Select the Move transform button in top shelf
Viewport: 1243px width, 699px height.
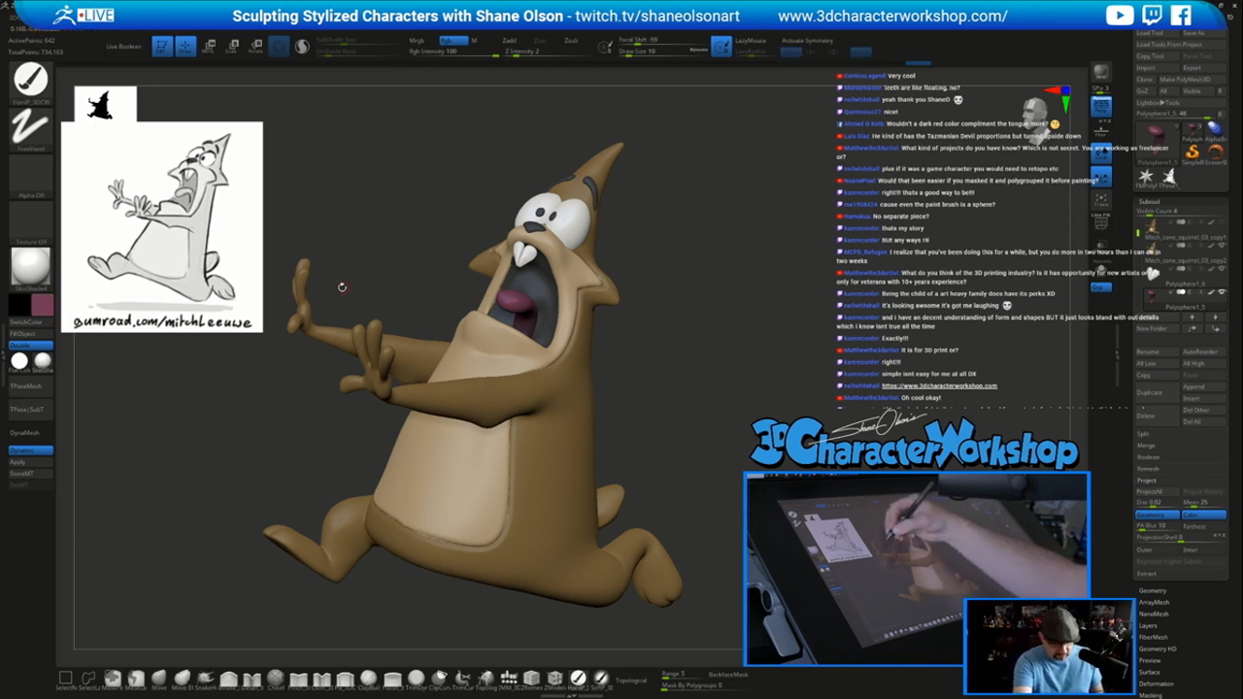coord(209,46)
